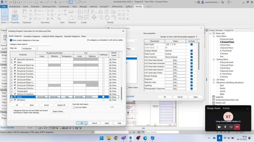Expand the Walls category row

12,97
